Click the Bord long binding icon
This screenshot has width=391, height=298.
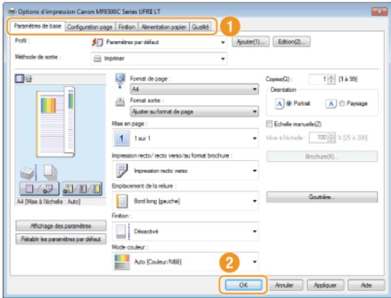coord(122,201)
